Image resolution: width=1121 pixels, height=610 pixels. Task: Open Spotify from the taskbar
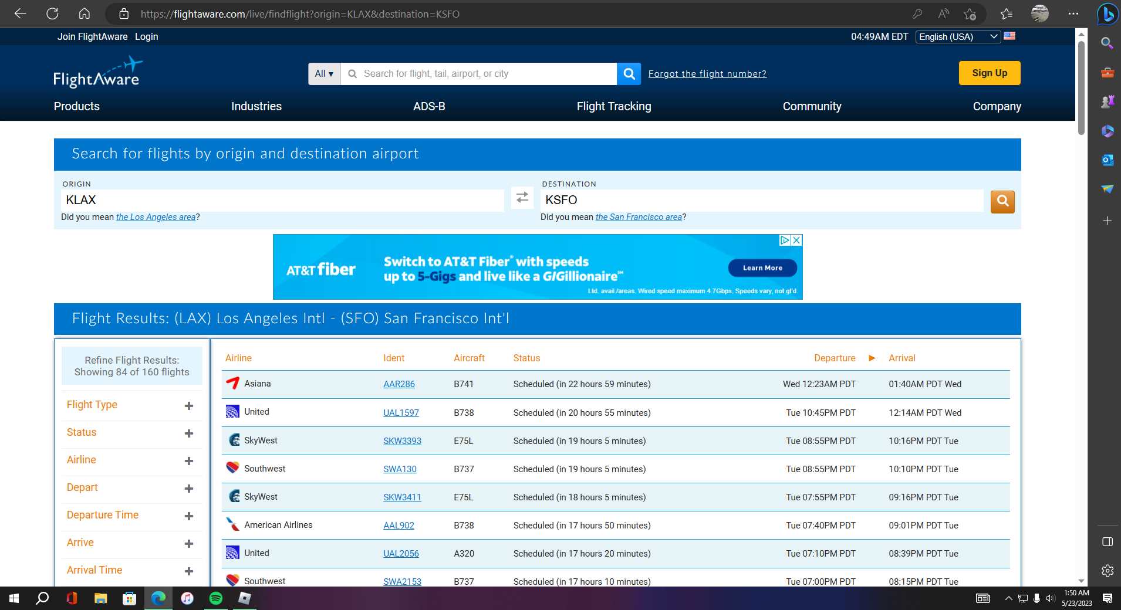pyautogui.click(x=216, y=598)
